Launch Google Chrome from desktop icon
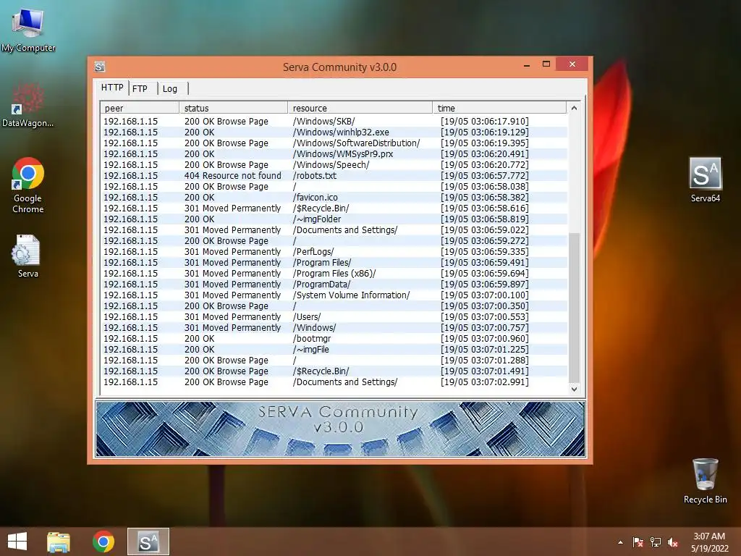Screen dimensions: 741x556 click(x=28, y=185)
